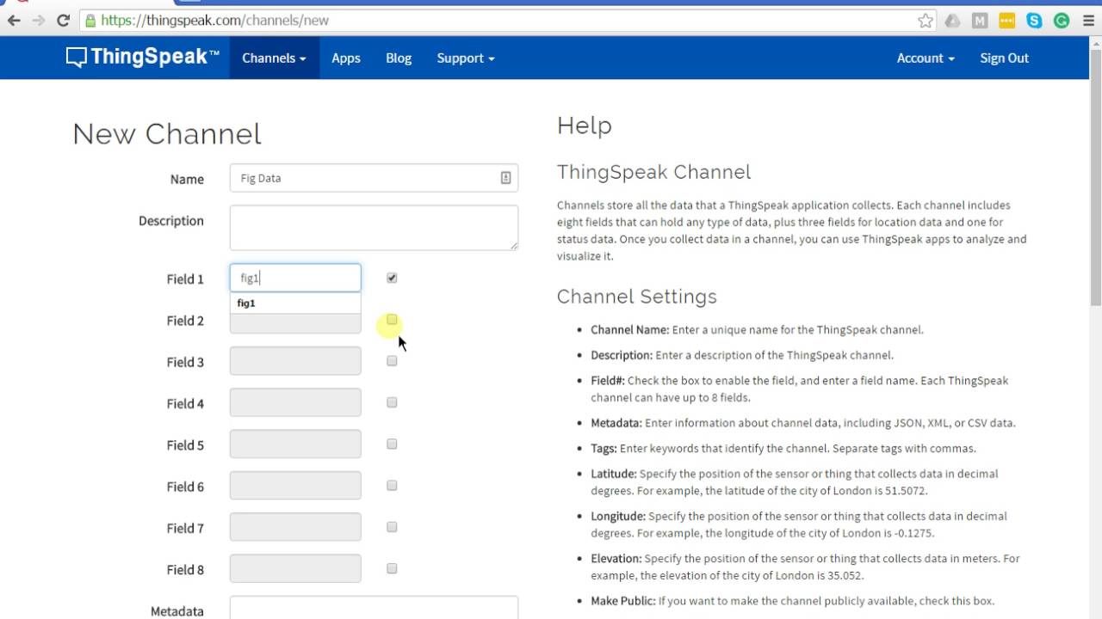
Task: Click the browser forward arrow
Action: (x=39, y=21)
